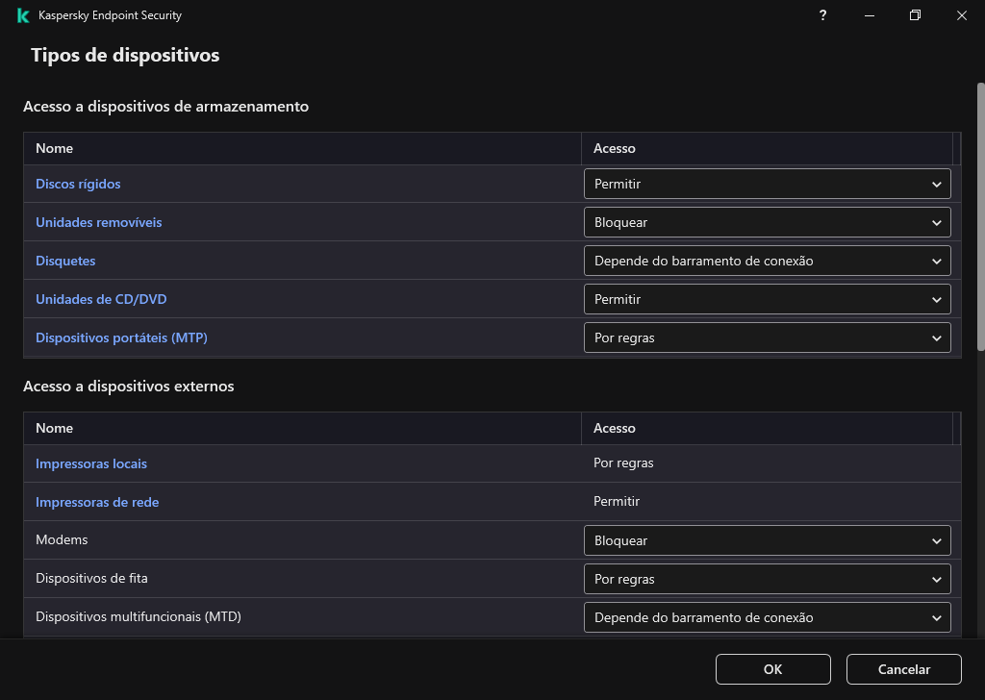The height and width of the screenshot is (700, 985).
Task: Click the Kaspersky logo in the title bar
Action: click(21, 15)
